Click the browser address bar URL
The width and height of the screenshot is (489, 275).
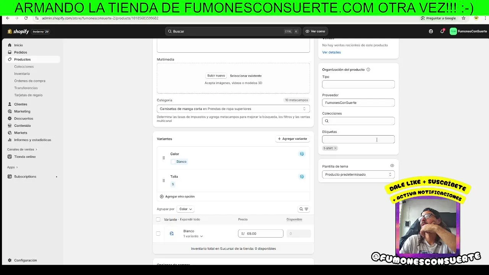click(100, 18)
